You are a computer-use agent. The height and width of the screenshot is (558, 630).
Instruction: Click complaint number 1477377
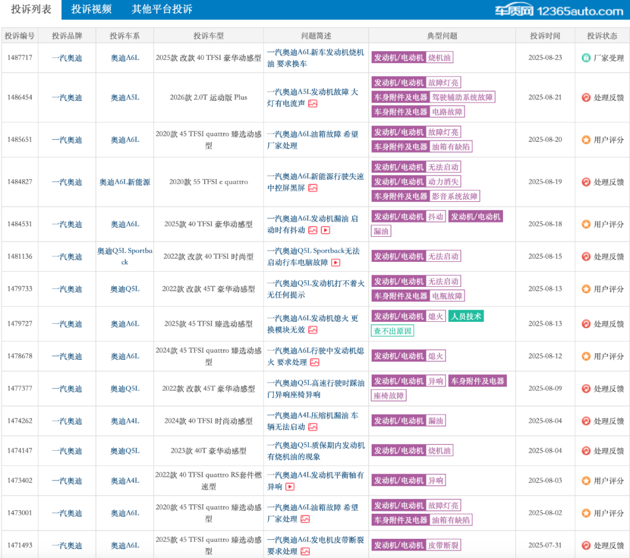pos(20,388)
